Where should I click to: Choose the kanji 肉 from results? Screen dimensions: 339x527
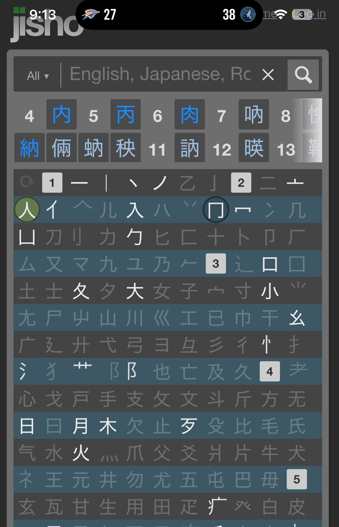pyautogui.click(x=190, y=115)
